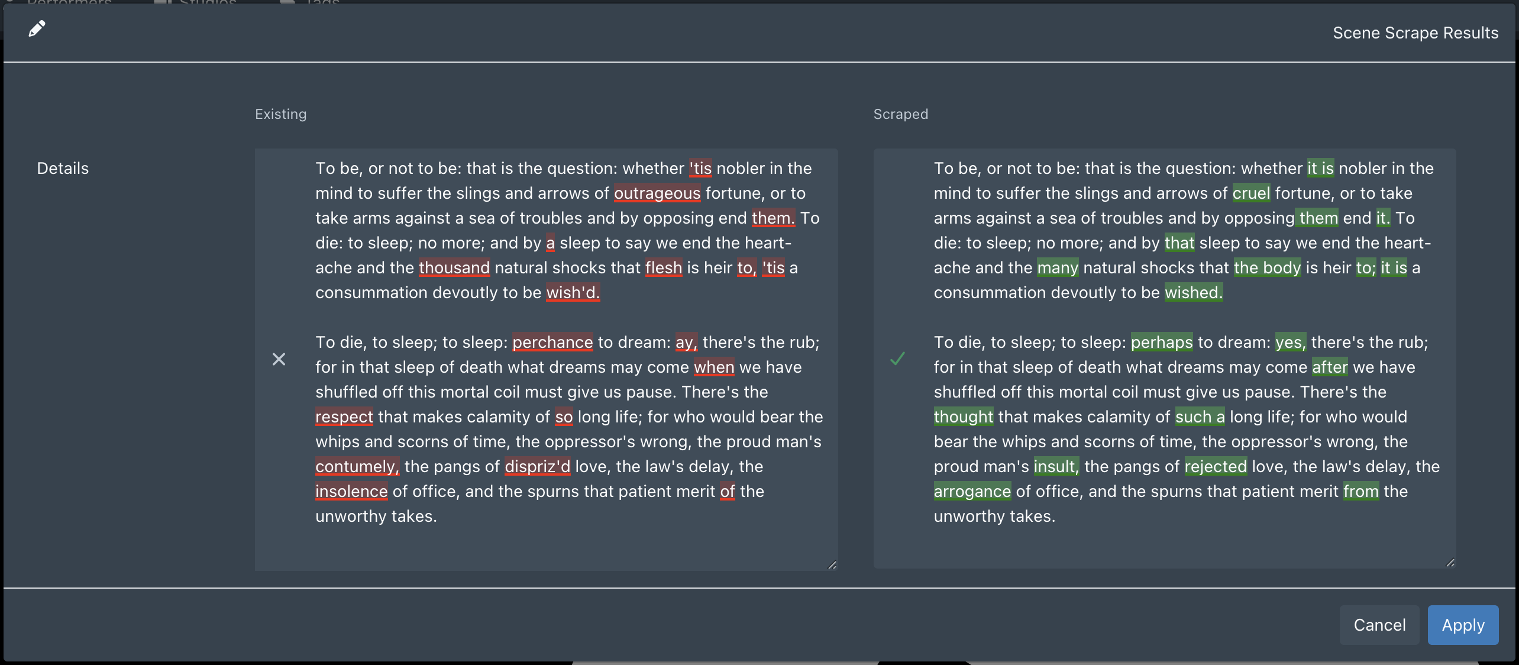Click green-highlighted word "cruel" in Scraped details
Screen dimensions: 1519x665
1251,193
